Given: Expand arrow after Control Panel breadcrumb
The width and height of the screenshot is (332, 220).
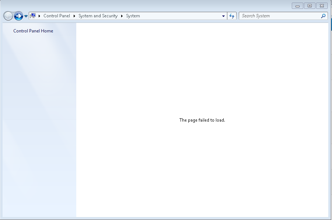Looking at the screenshot, I should 74,16.
